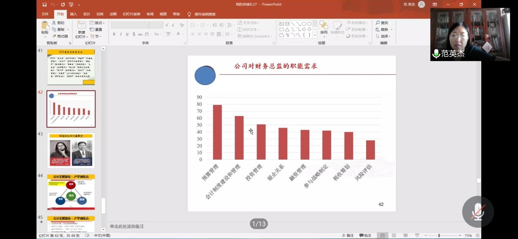The width and height of the screenshot is (518, 239).
Task: Click the Replace (替换) button
Action: pyautogui.click(x=384, y=29)
